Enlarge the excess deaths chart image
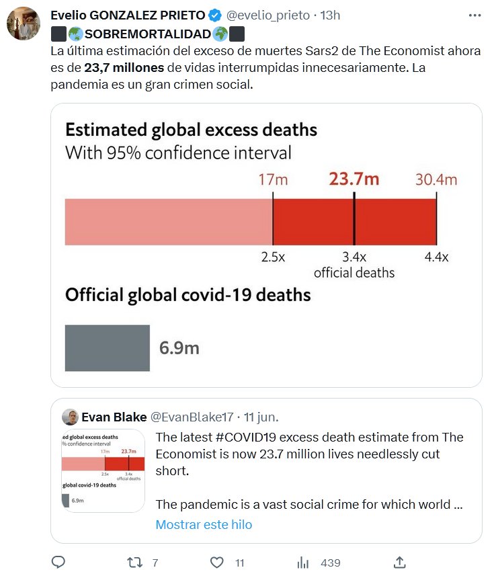Image resolution: width=496 pixels, height=578 pixels. pos(266,245)
